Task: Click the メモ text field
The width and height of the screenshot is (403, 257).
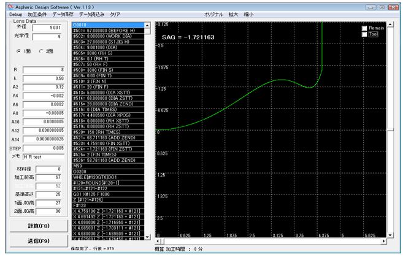Action: point(44,157)
